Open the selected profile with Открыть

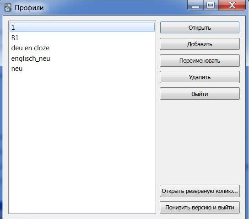click(200, 27)
